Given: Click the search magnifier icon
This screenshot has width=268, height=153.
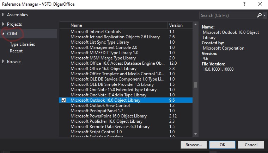Looking at the screenshot, I should pyautogui.click(x=259, y=15).
